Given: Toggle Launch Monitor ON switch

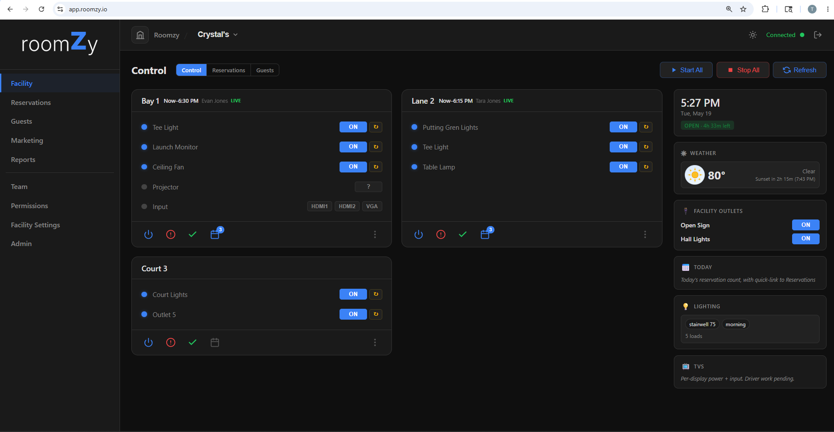Looking at the screenshot, I should pos(353,147).
